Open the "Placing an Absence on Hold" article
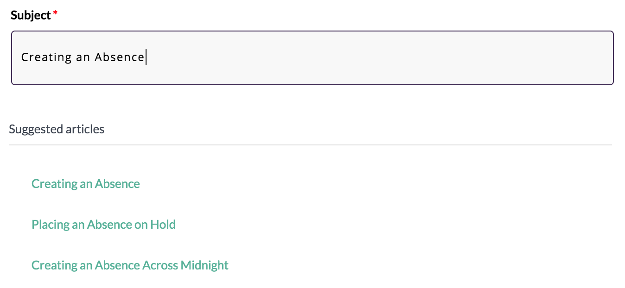This screenshot has height=288, width=625. click(103, 225)
